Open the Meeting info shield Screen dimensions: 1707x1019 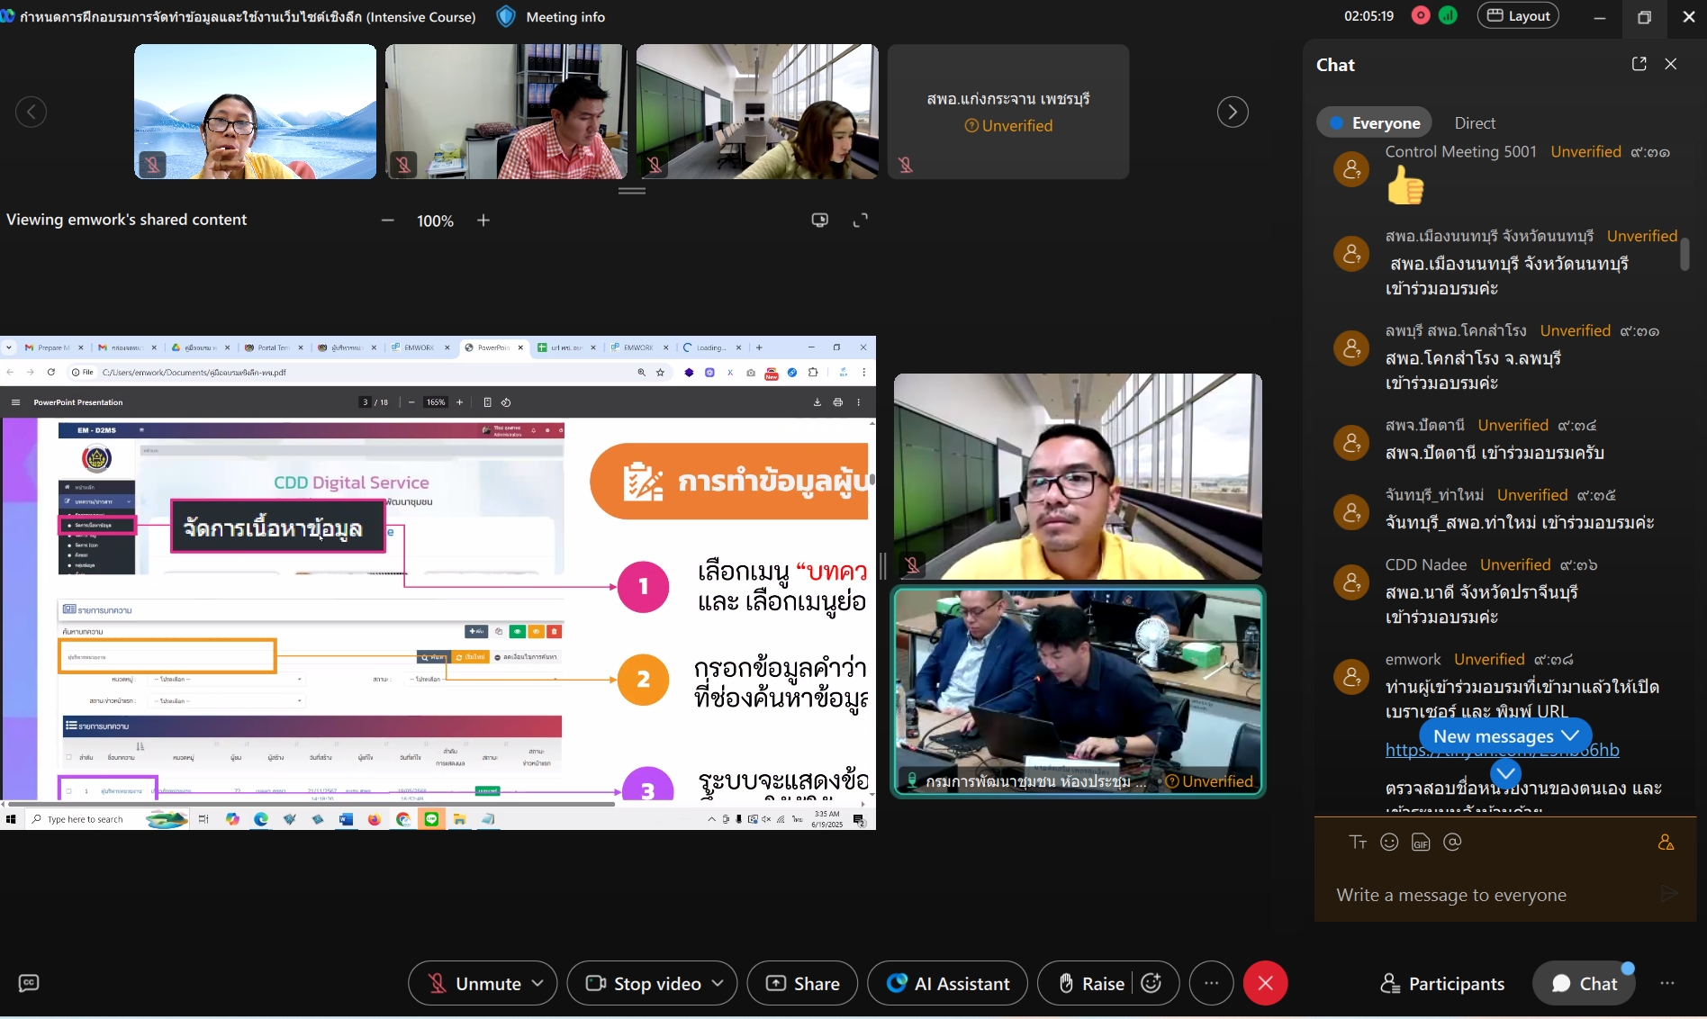(506, 16)
